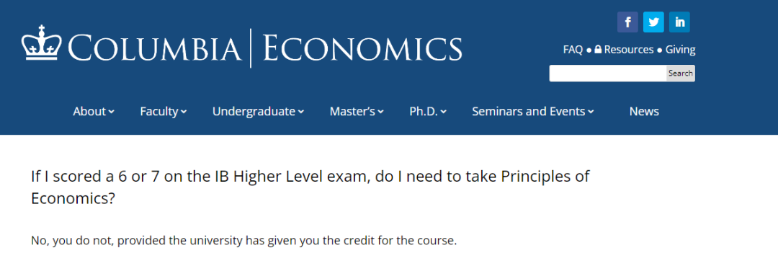778x266 pixels.
Task: Click the Columbia crown logo
Action: click(x=42, y=43)
